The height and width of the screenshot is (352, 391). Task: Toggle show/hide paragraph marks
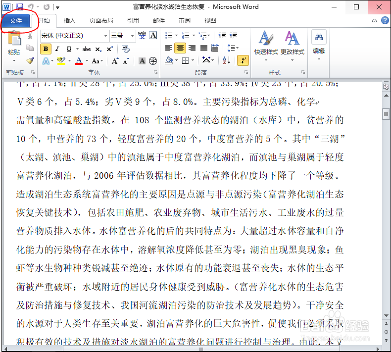coord(243,60)
